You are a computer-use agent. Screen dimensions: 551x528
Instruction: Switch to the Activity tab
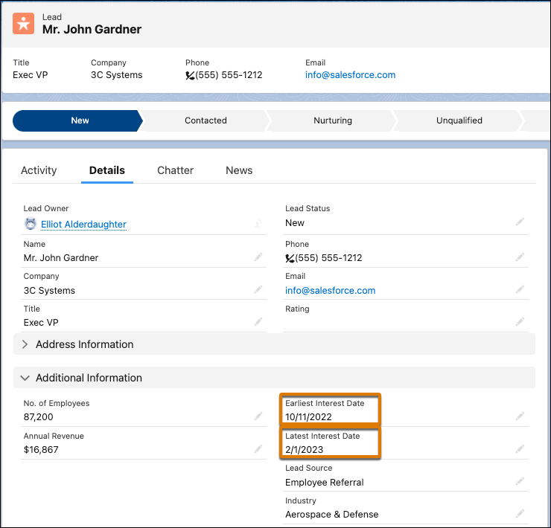pos(39,170)
